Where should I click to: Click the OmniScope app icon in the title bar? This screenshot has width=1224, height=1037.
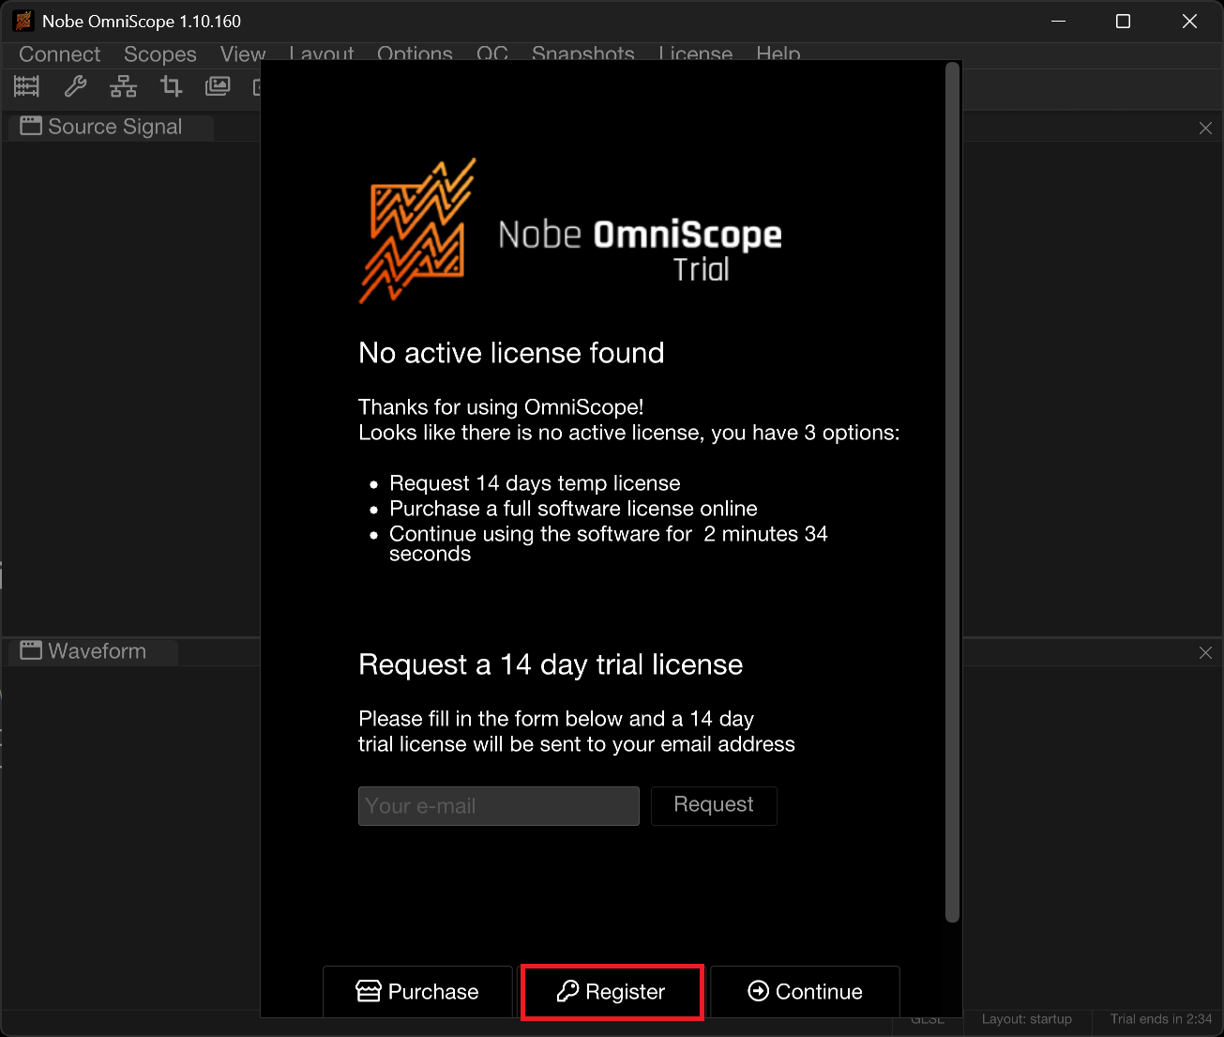(x=23, y=21)
